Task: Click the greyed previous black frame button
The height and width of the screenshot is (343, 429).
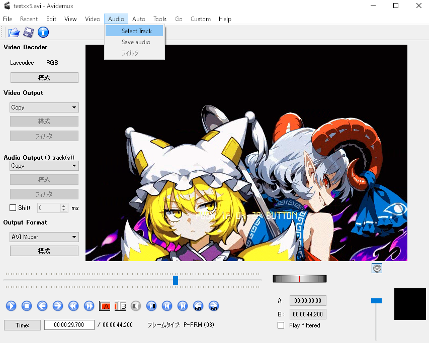Action: click(x=136, y=306)
